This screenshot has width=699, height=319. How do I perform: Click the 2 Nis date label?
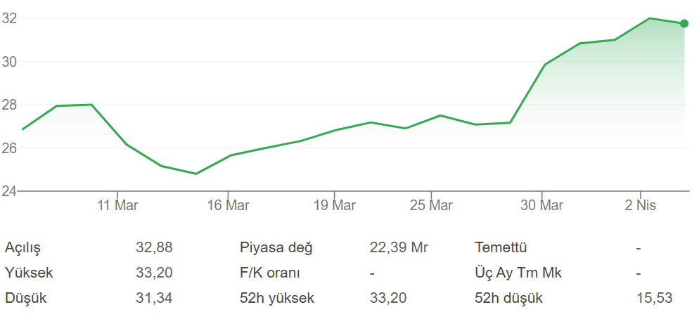click(x=640, y=205)
